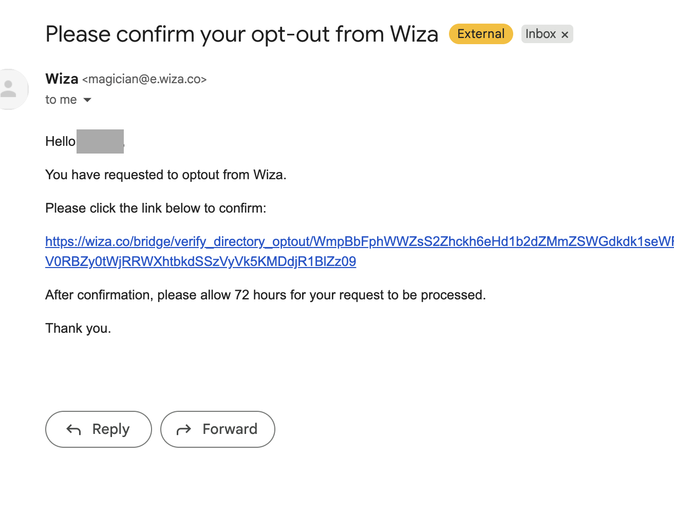Click the right-pointing arrow icon in Forward
Image resolution: width=674 pixels, height=532 pixels.
point(184,429)
